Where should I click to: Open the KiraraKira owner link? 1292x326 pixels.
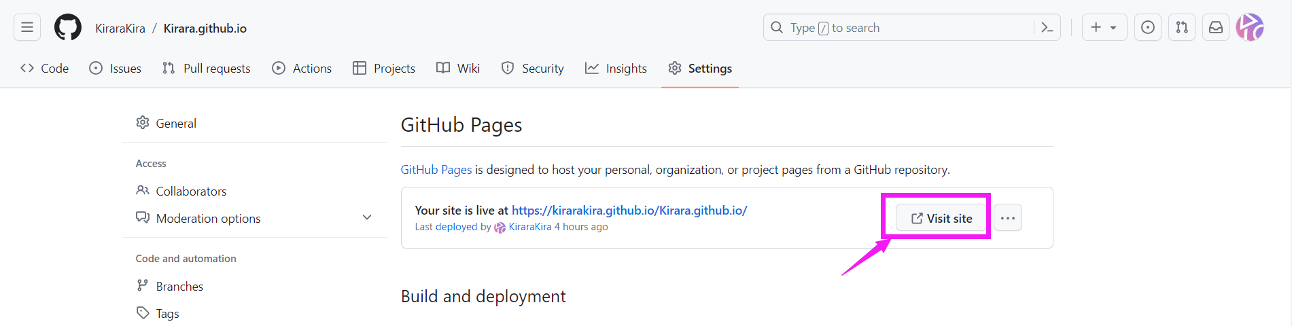pyautogui.click(x=120, y=29)
